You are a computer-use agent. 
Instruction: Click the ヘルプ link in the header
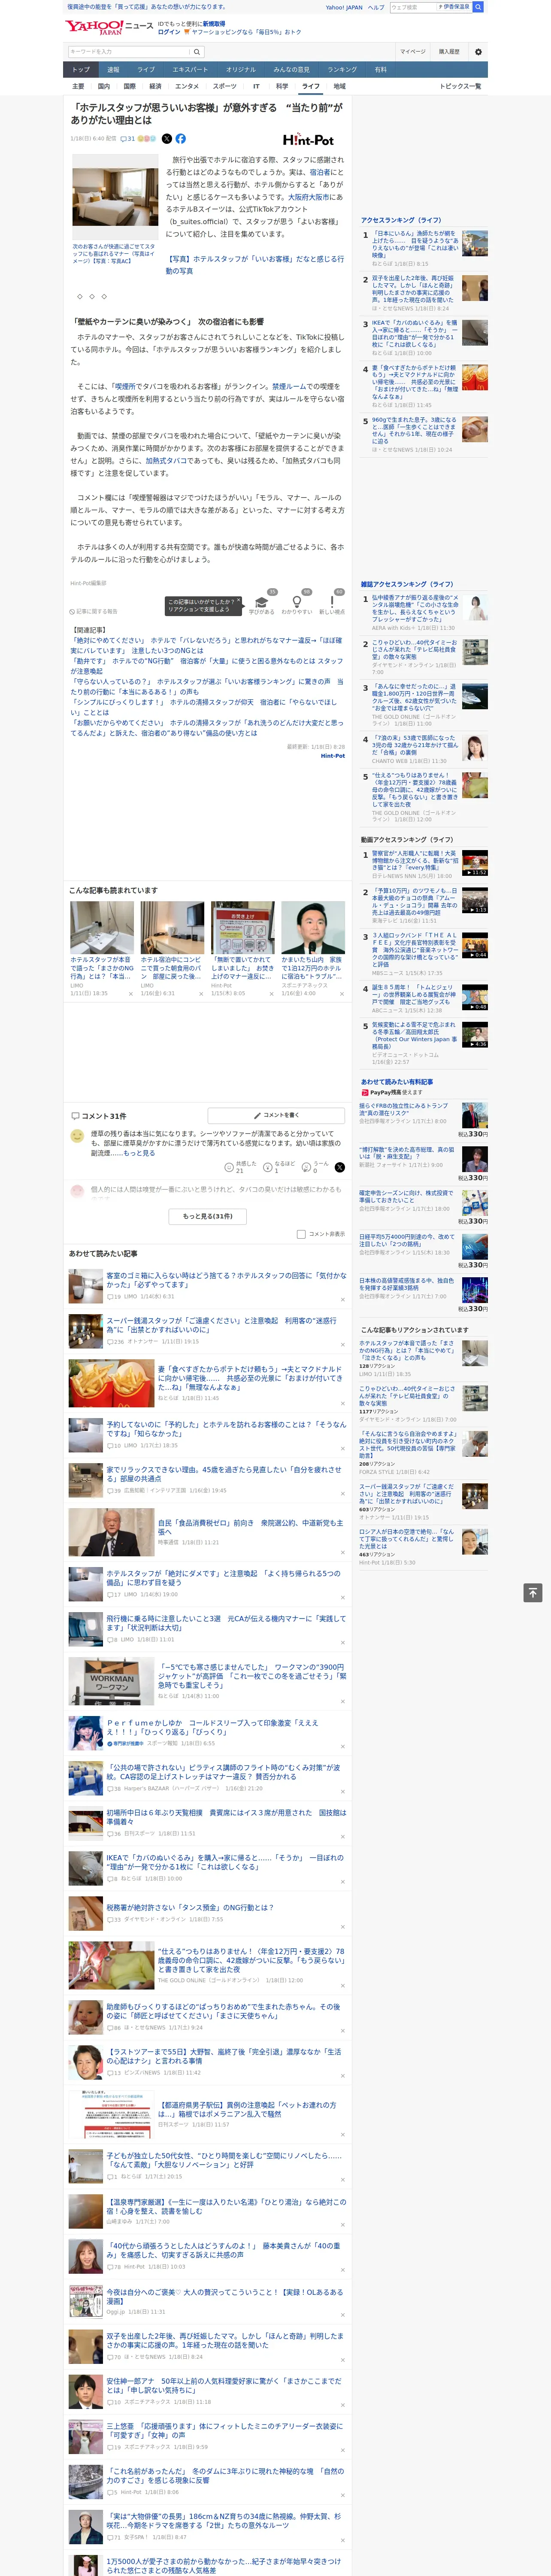pos(376,7)
